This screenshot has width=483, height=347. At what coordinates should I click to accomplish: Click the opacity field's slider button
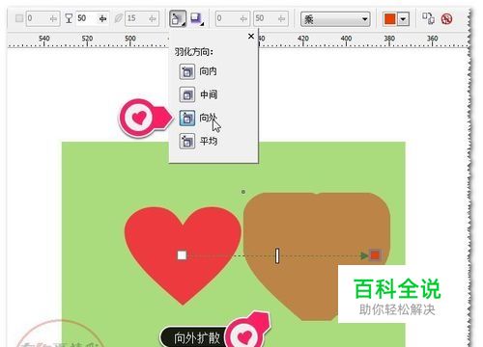coord(103,18)
